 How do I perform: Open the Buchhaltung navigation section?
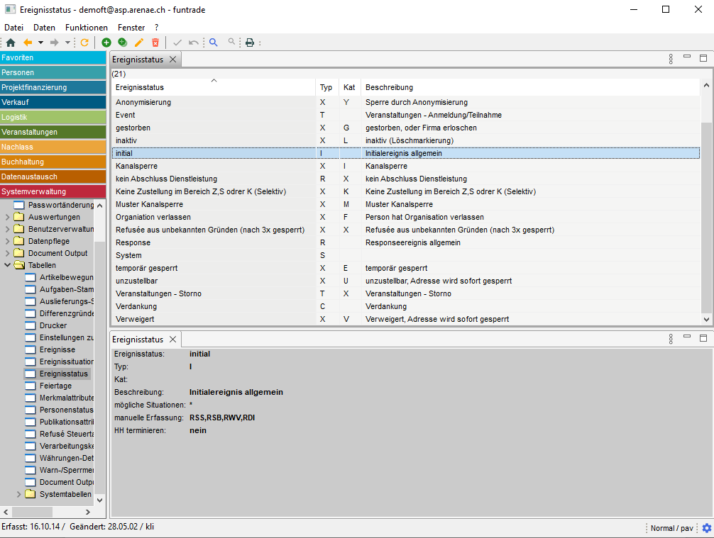[53, 162]
